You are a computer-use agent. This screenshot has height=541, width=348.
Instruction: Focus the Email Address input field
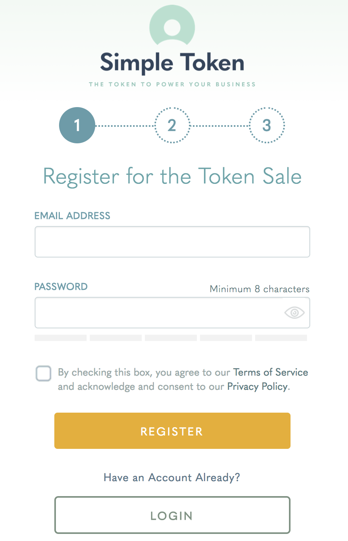(x=172, y=242)
